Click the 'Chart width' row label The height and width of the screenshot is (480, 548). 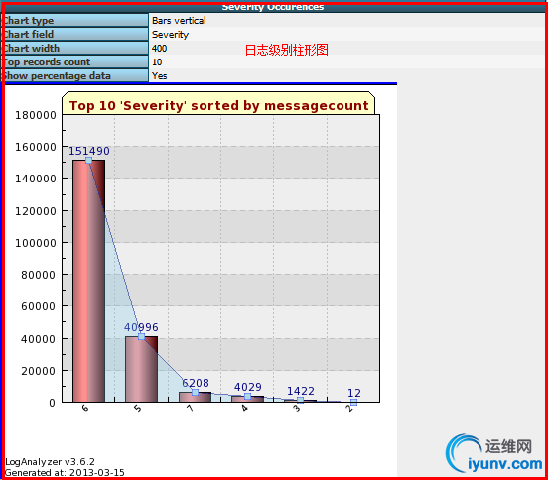(x=75, y=49)
